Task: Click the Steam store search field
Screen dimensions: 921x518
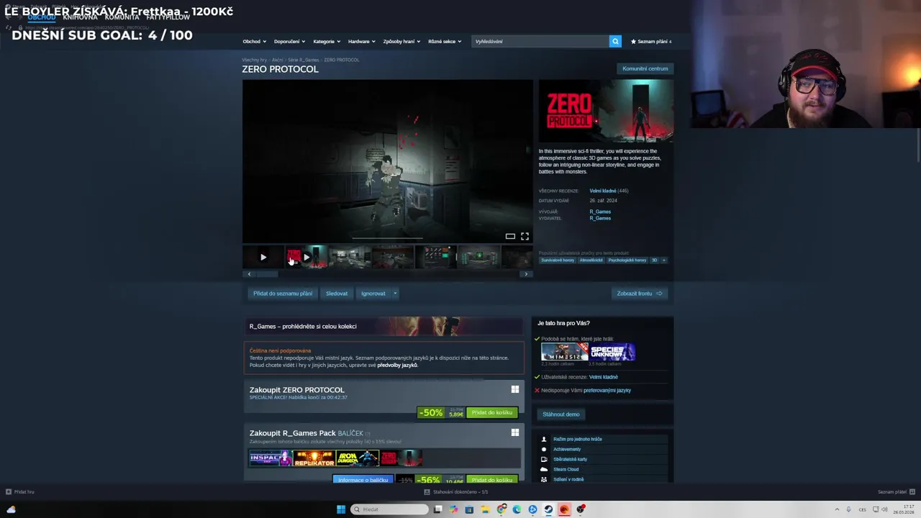Action: pyautogui.click(x=540, y=41)
